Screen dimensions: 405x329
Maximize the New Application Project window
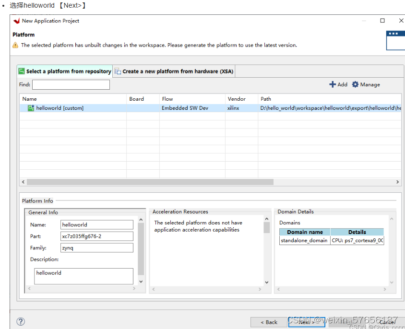click(382, 21)
